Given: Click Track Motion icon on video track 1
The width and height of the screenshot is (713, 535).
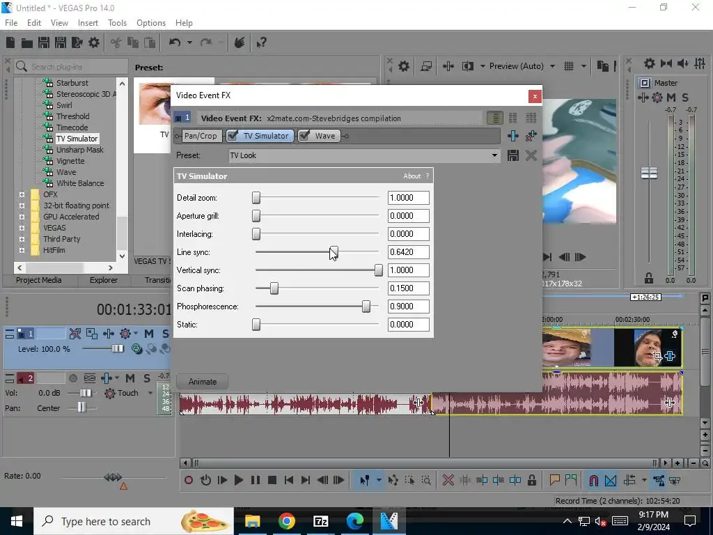Looking at the screenshot, I should 91,334.
